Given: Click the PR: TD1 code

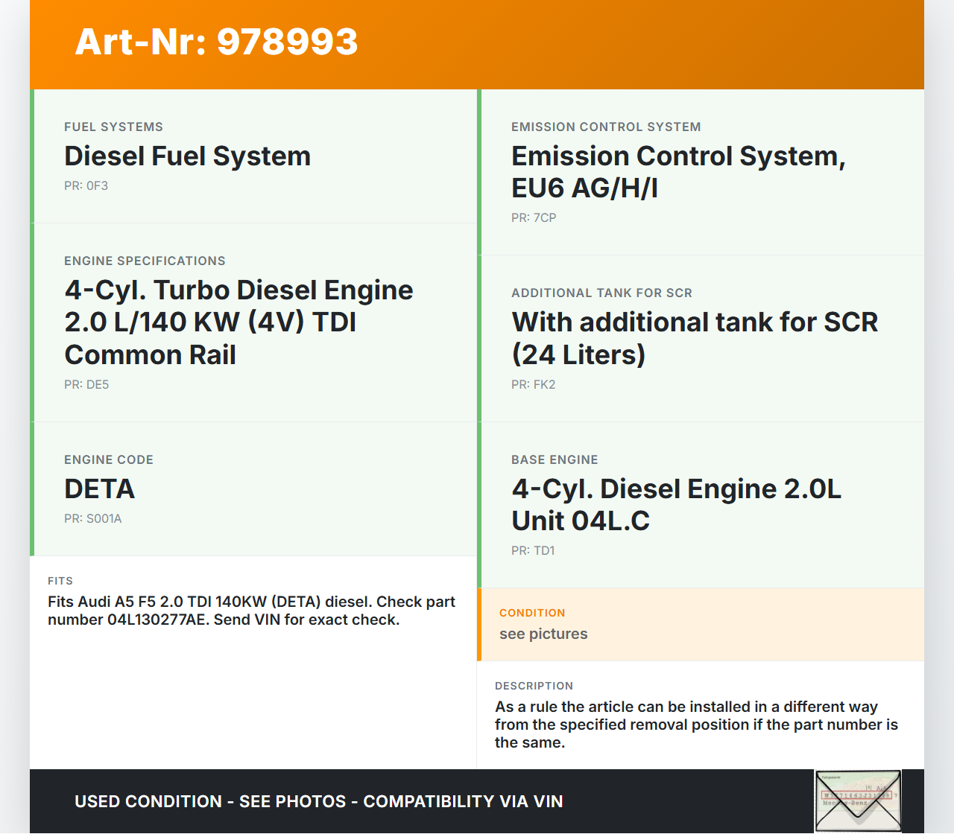Looking at the screenshot, I should click(533, 551).
